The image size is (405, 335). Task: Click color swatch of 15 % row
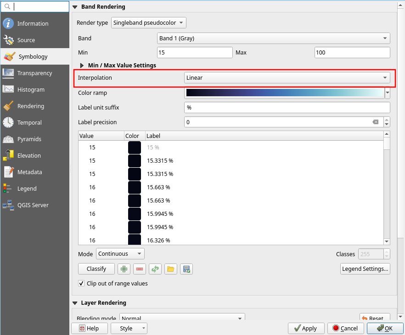coord(135,148)
